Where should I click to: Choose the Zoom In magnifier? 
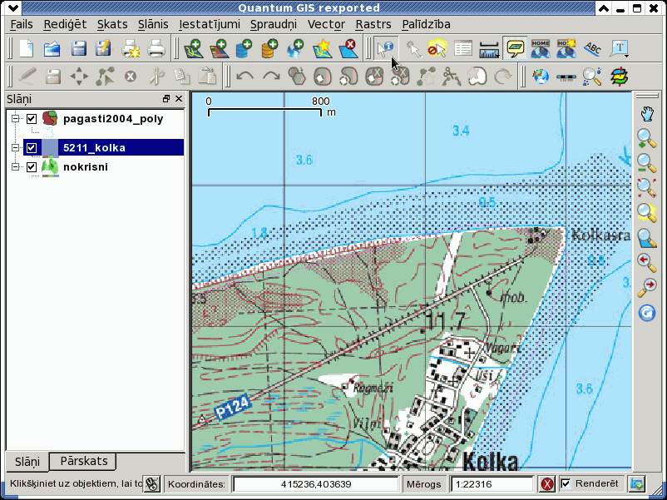[x=646, y=139]
